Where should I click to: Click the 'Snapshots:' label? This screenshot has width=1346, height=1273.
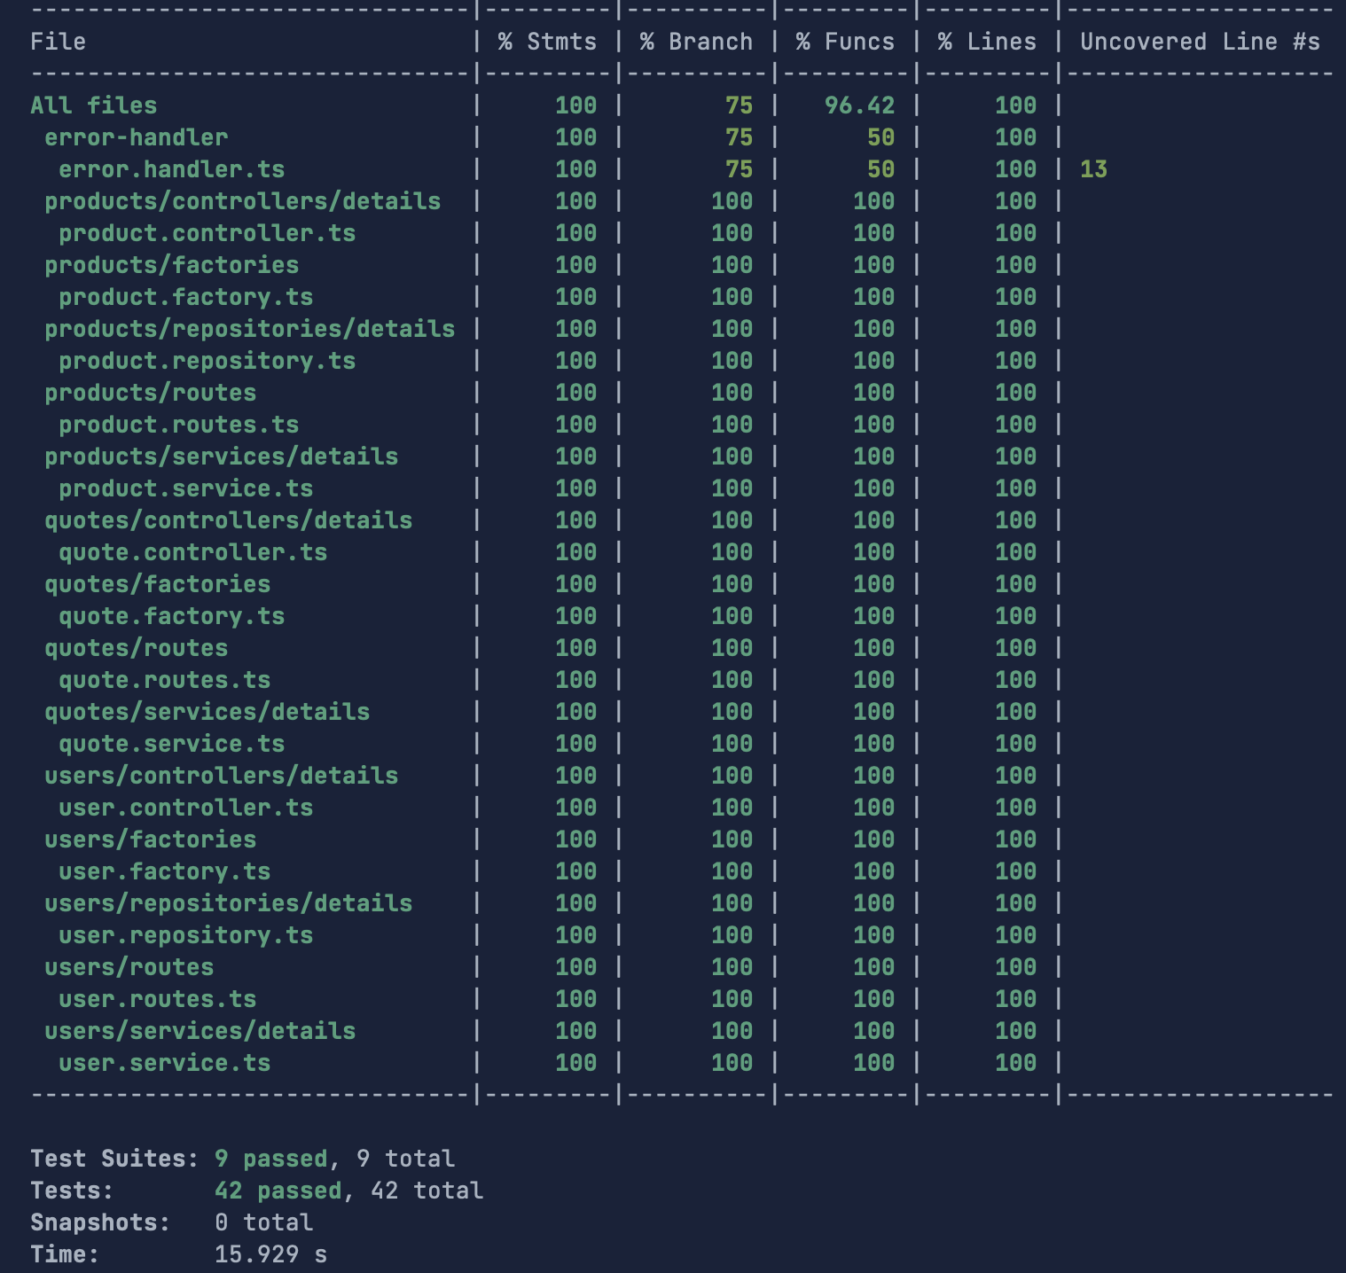tap(100, 1222)
